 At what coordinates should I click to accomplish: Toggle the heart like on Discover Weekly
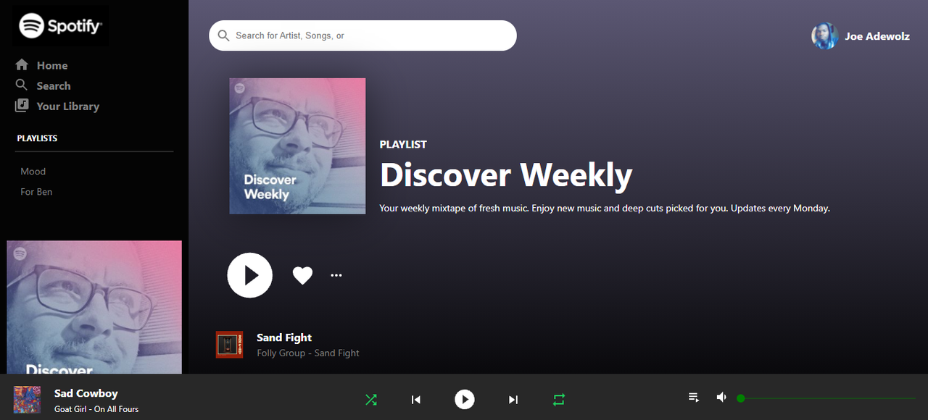point(302,275)
